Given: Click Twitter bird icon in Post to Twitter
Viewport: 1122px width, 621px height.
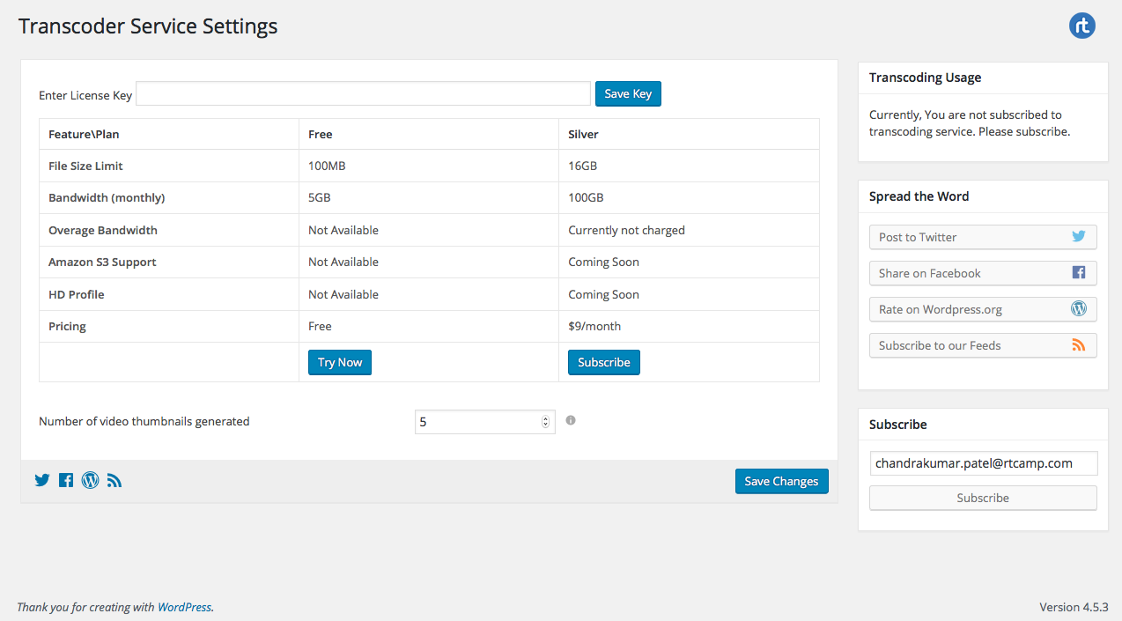Looking at the screenshot, I should [x=1079, y=236].
